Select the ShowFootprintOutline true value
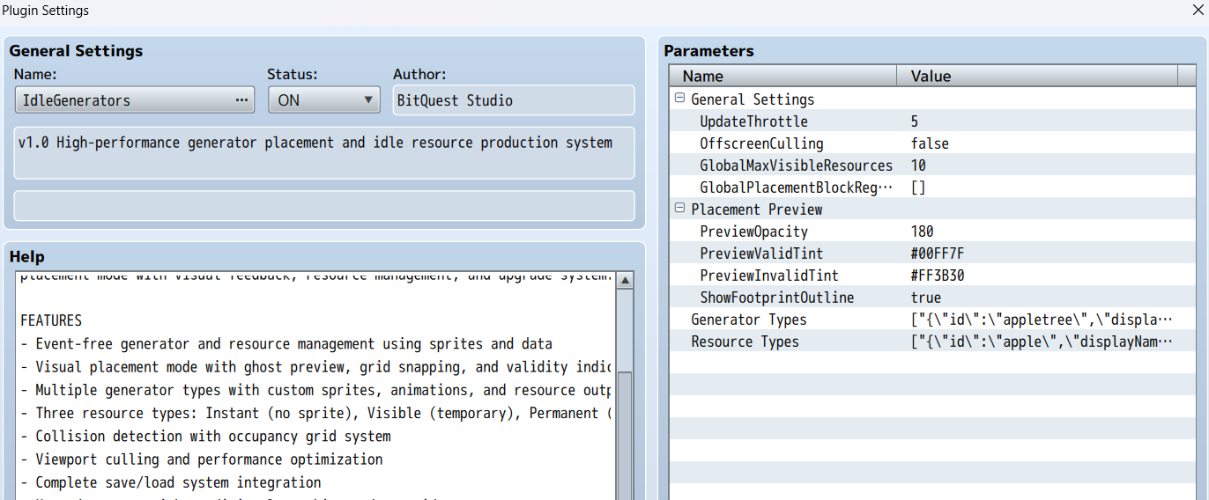 tap(926, 298)
